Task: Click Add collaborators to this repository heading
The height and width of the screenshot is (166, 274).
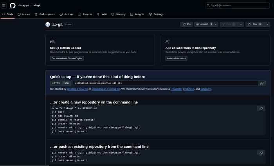Action: click(191, 48)
